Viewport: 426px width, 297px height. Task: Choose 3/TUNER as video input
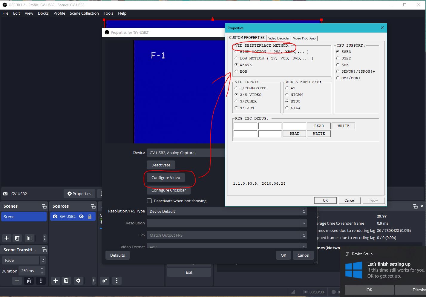[236, 101]
